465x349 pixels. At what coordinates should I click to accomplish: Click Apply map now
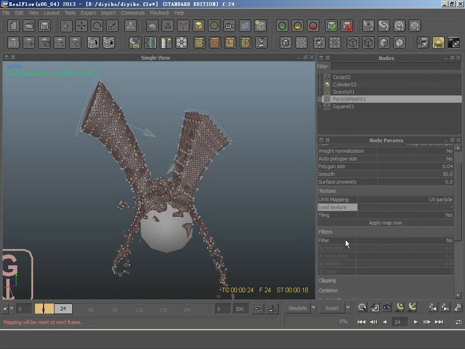pyautogui.click(x=386, y=223)
